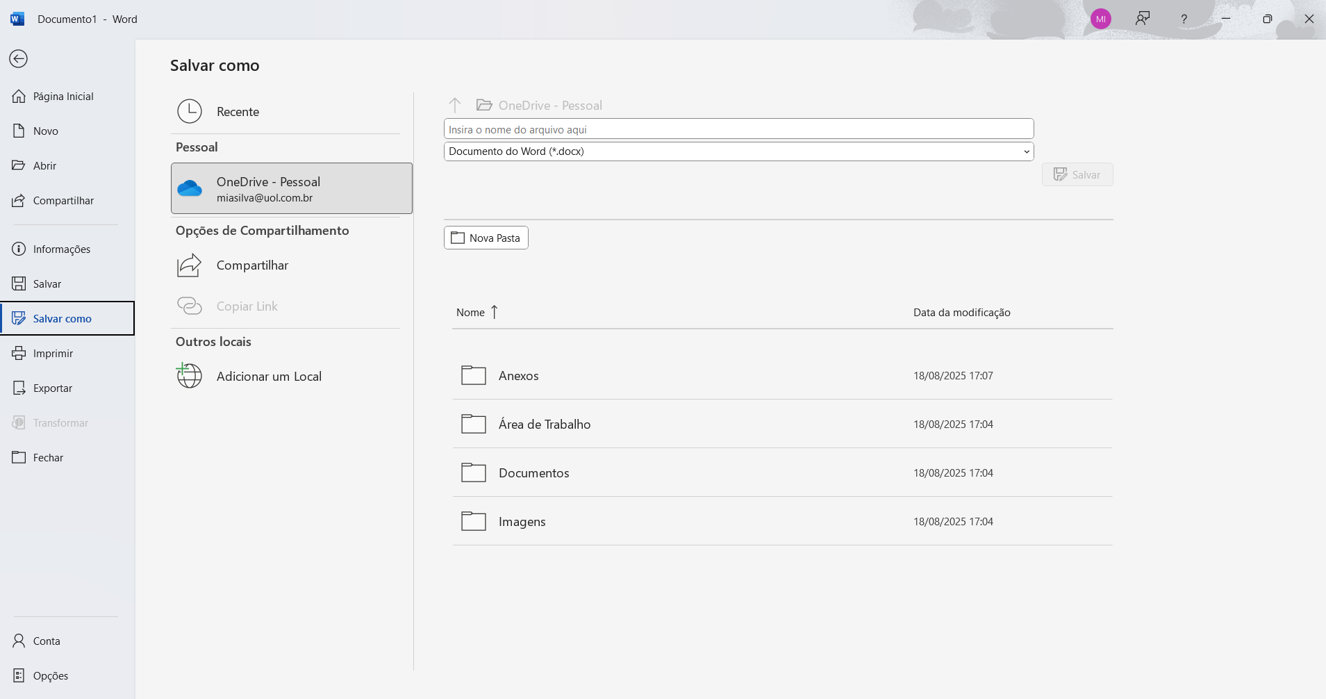Open the Área de Trabalho folder
This screenshot has height=699, width=1326.
[x=782, y=425]
